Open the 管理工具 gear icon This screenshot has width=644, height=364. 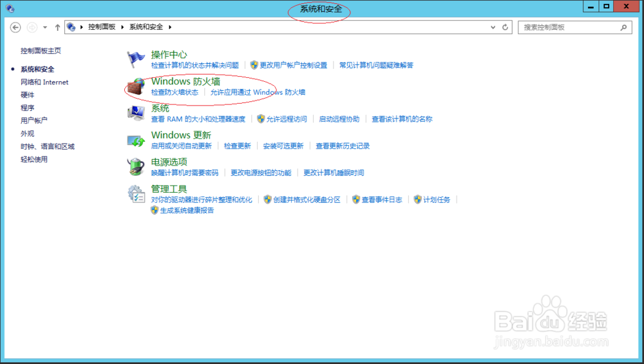tap(135, 195)
